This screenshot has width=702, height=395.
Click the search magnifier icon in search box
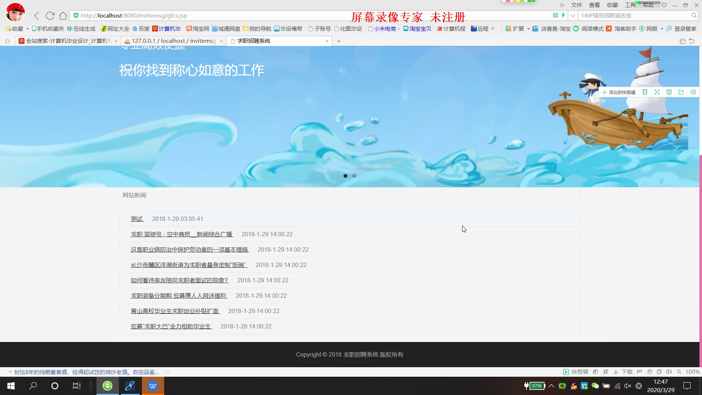tap(694, 15)
